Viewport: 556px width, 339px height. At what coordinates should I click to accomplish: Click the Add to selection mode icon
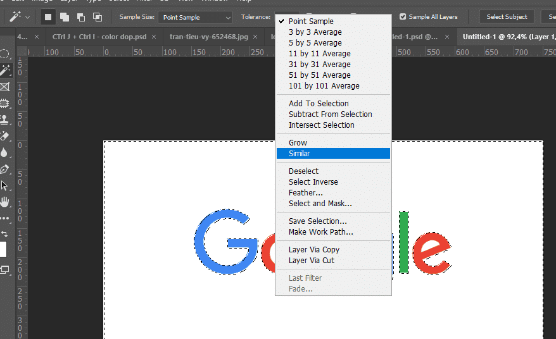point(65,17)
